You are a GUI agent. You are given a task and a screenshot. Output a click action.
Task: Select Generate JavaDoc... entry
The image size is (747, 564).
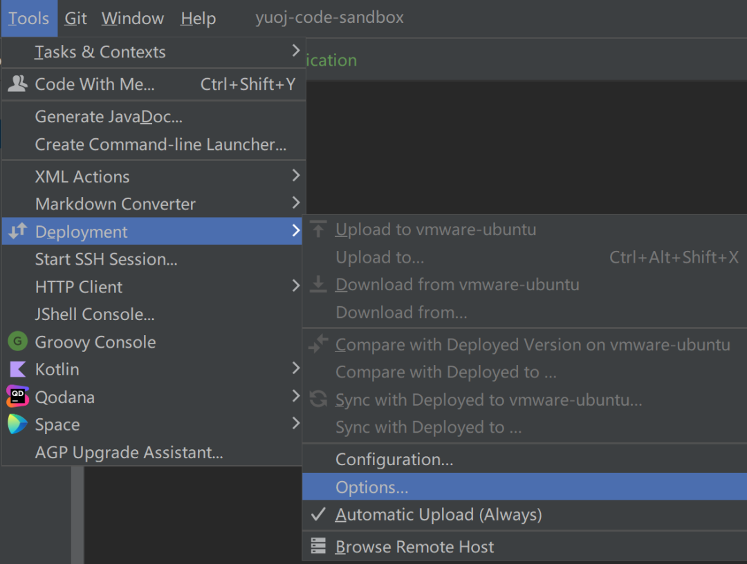pos(109,117)
